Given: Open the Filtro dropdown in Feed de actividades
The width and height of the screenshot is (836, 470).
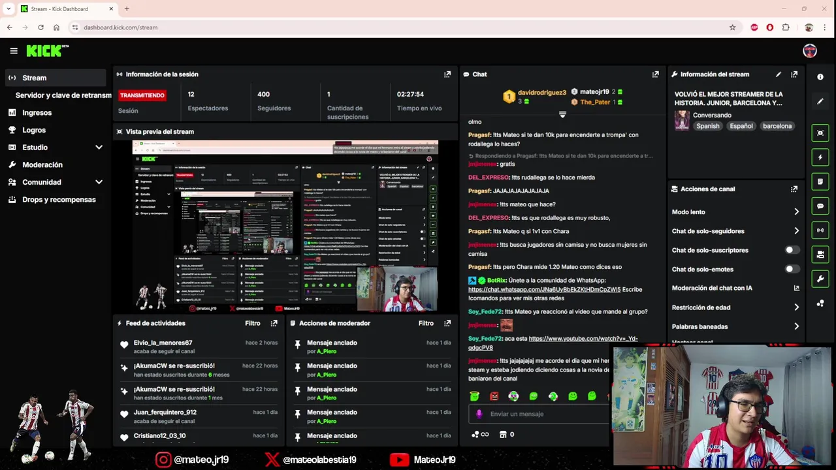Looking at the screenshot, I should click(253, 323).
